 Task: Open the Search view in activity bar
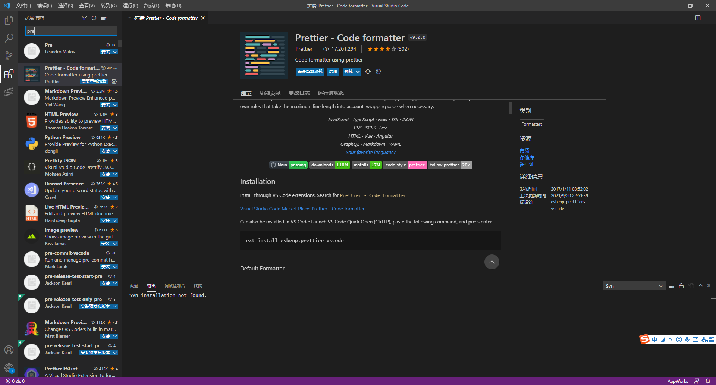click(9, 38)
